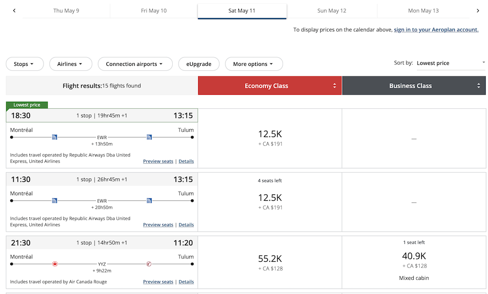Viewport: 488px width, 294px height.
Task: Toggle the eUpgrade filter
Action: (199, 64)
